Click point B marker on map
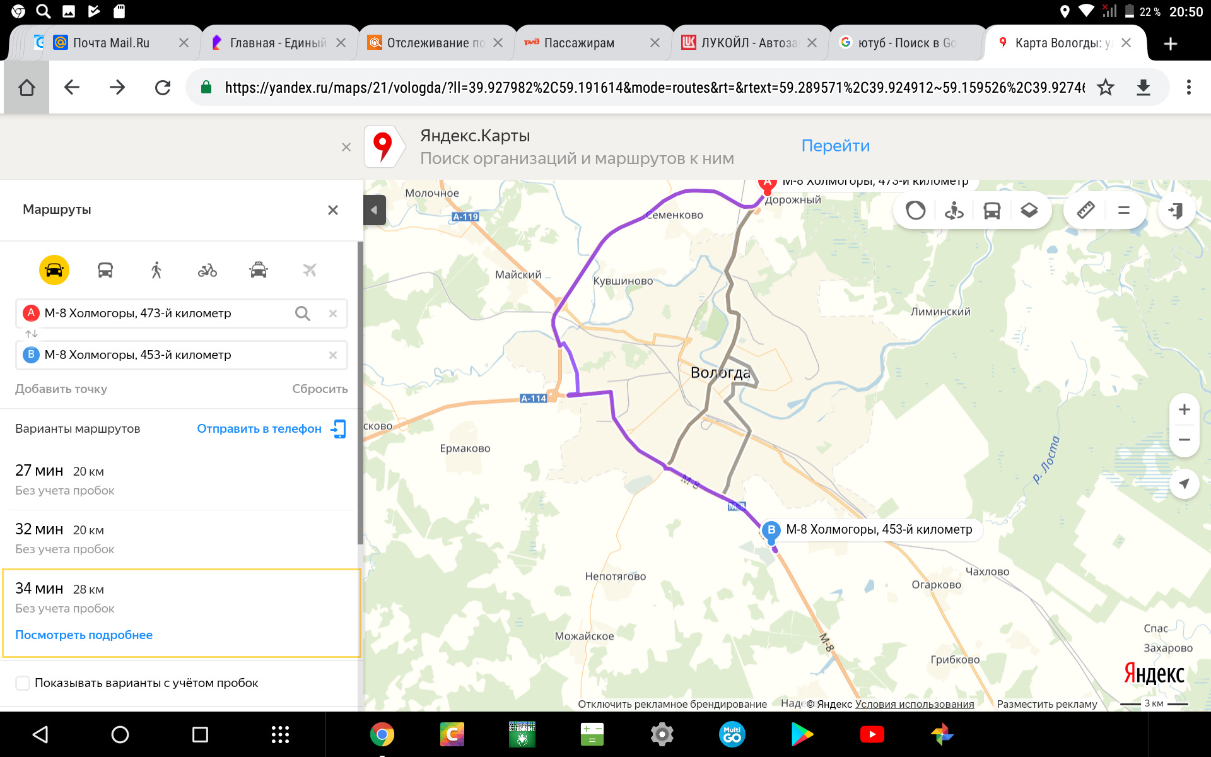Image resolution: width=1211 pixels, height=757 pixels. point(771,531)
